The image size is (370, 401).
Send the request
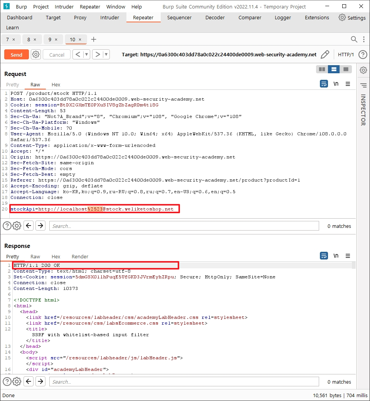16,55
